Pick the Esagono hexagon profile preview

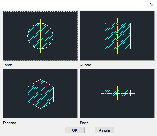[x=40, y=94]
